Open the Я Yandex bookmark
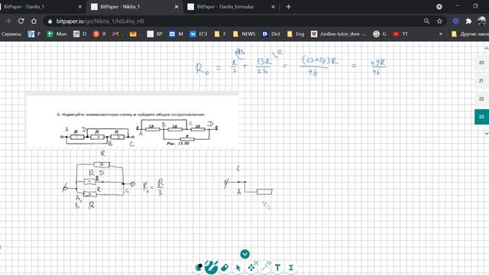 pyautogui.click(x=99, y=34)
